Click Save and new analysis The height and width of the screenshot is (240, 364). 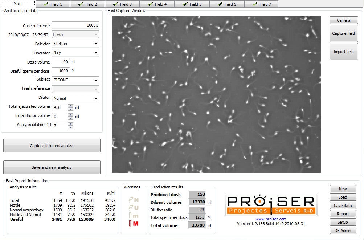[x=52, y=167]
